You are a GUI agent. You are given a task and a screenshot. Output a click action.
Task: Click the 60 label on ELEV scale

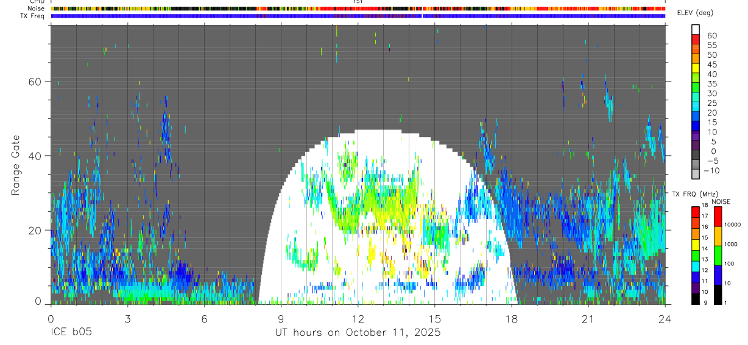tap(711, 36)
